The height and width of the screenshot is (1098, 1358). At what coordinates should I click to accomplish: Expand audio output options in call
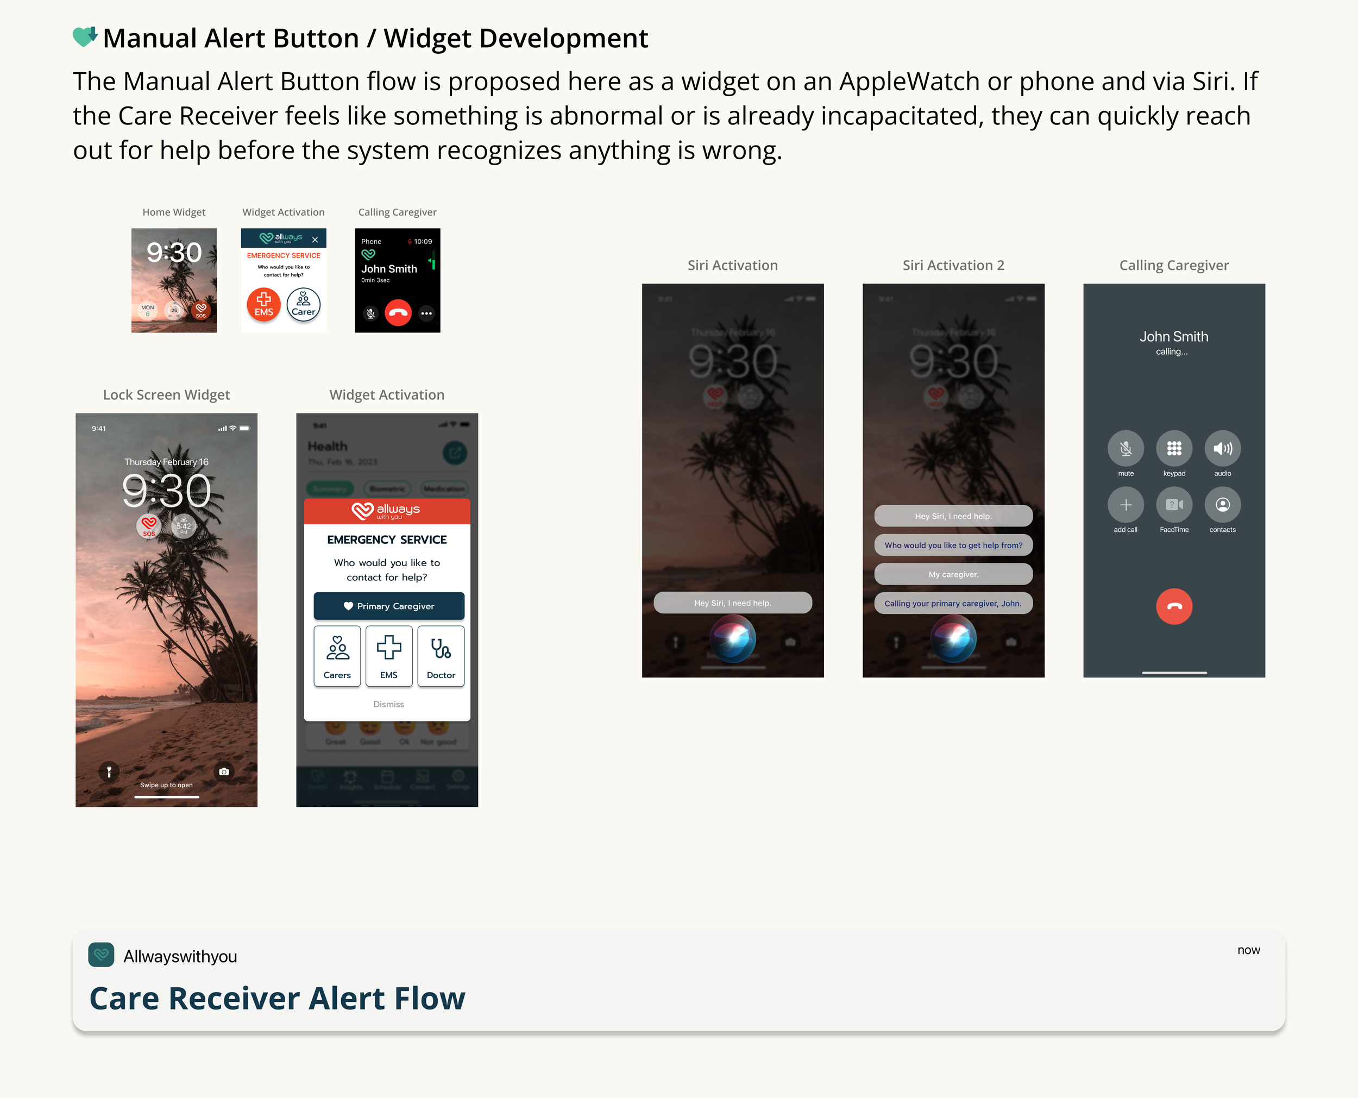click(1222, 449)
